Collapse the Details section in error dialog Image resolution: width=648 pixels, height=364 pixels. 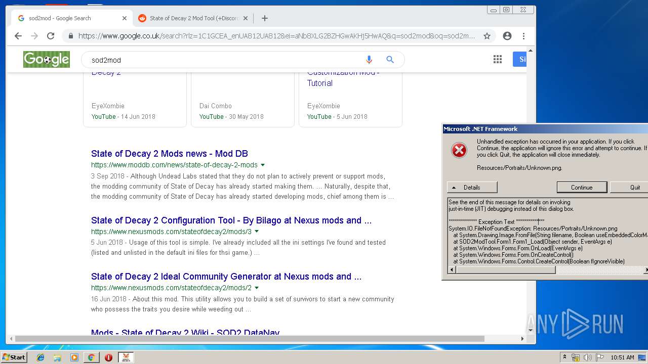tap(472, 187)
